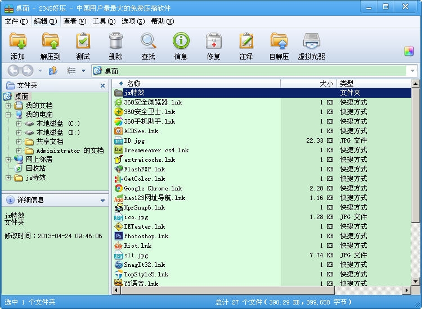Open the address bar dropdown arrow
Viewport: 422px width, 309px height.
(x=412, y=71)
